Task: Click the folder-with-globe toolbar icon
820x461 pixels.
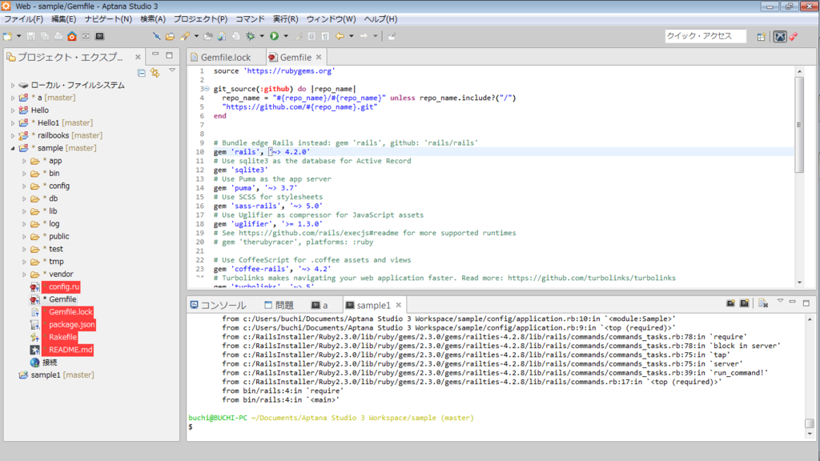Action: point(222,36)
